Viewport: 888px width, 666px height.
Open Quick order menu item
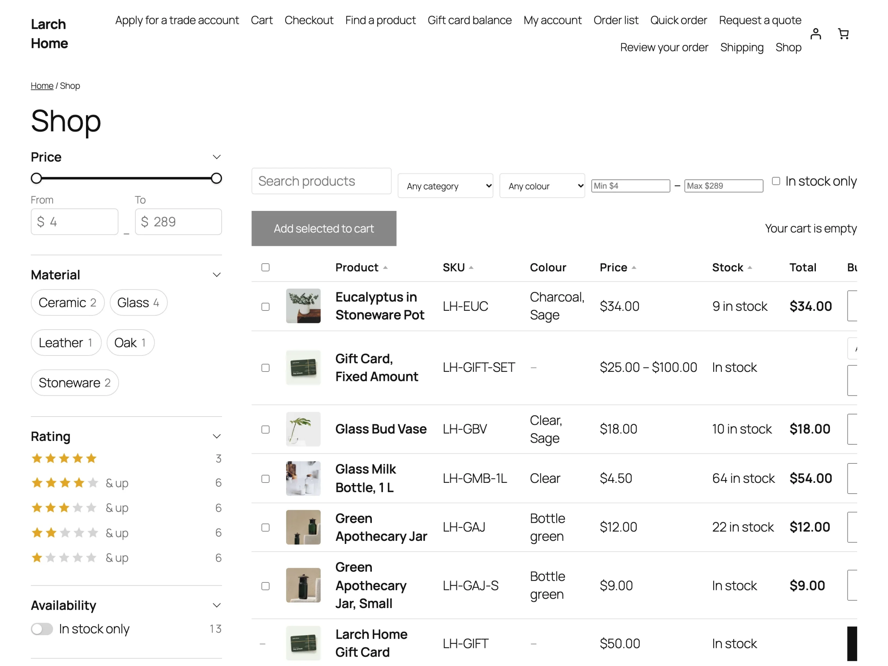[x=678, y=20]
